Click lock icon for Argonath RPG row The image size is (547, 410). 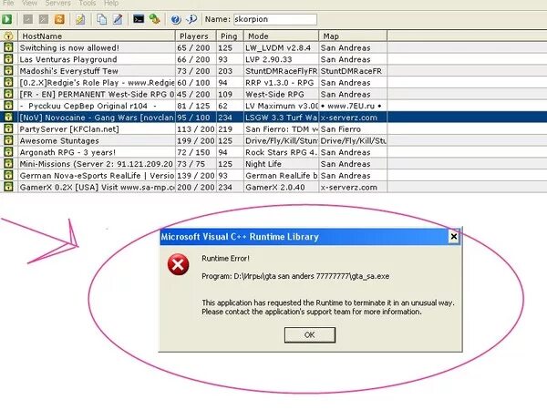pos(8,152)
